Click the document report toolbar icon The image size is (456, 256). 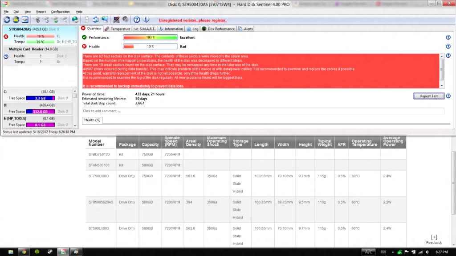point(86,20)
